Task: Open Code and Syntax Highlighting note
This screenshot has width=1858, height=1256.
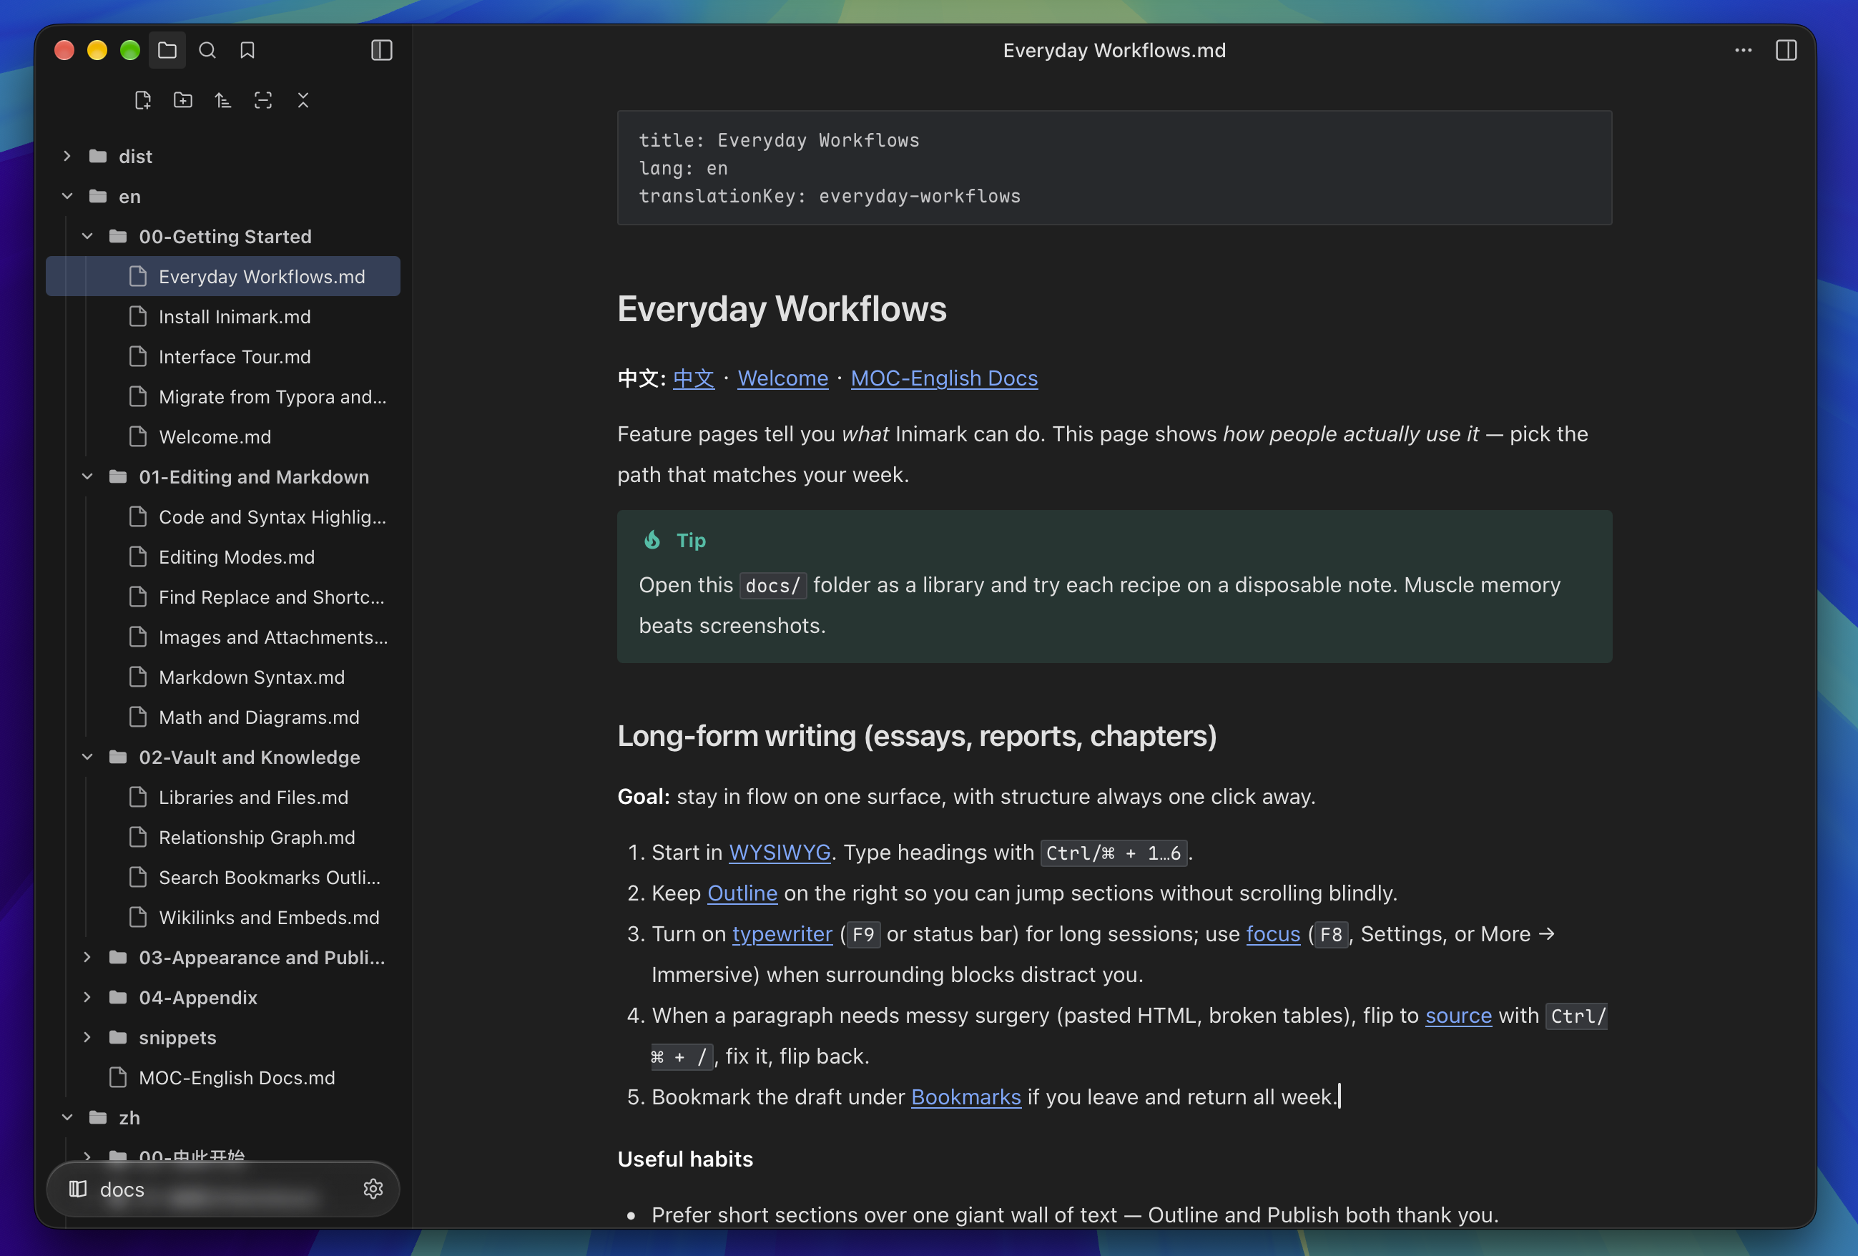Action: click(223, 516)
